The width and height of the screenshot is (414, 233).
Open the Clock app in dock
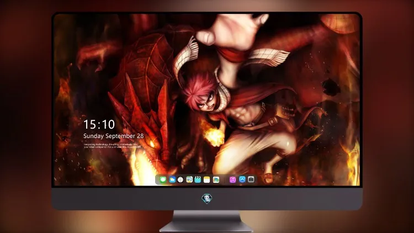[181, 179]
